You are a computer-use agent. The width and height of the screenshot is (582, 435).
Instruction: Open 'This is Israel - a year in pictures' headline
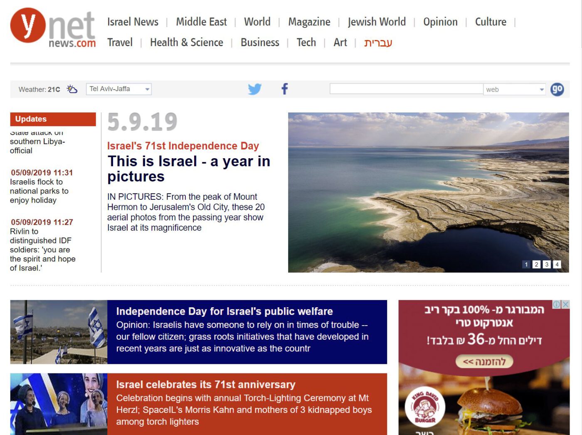pyautogui.click(x=189, y=169)
